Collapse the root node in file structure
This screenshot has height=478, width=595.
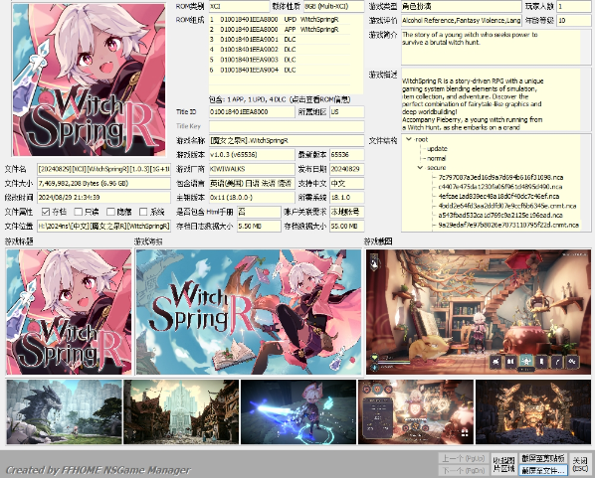point(409,139)
